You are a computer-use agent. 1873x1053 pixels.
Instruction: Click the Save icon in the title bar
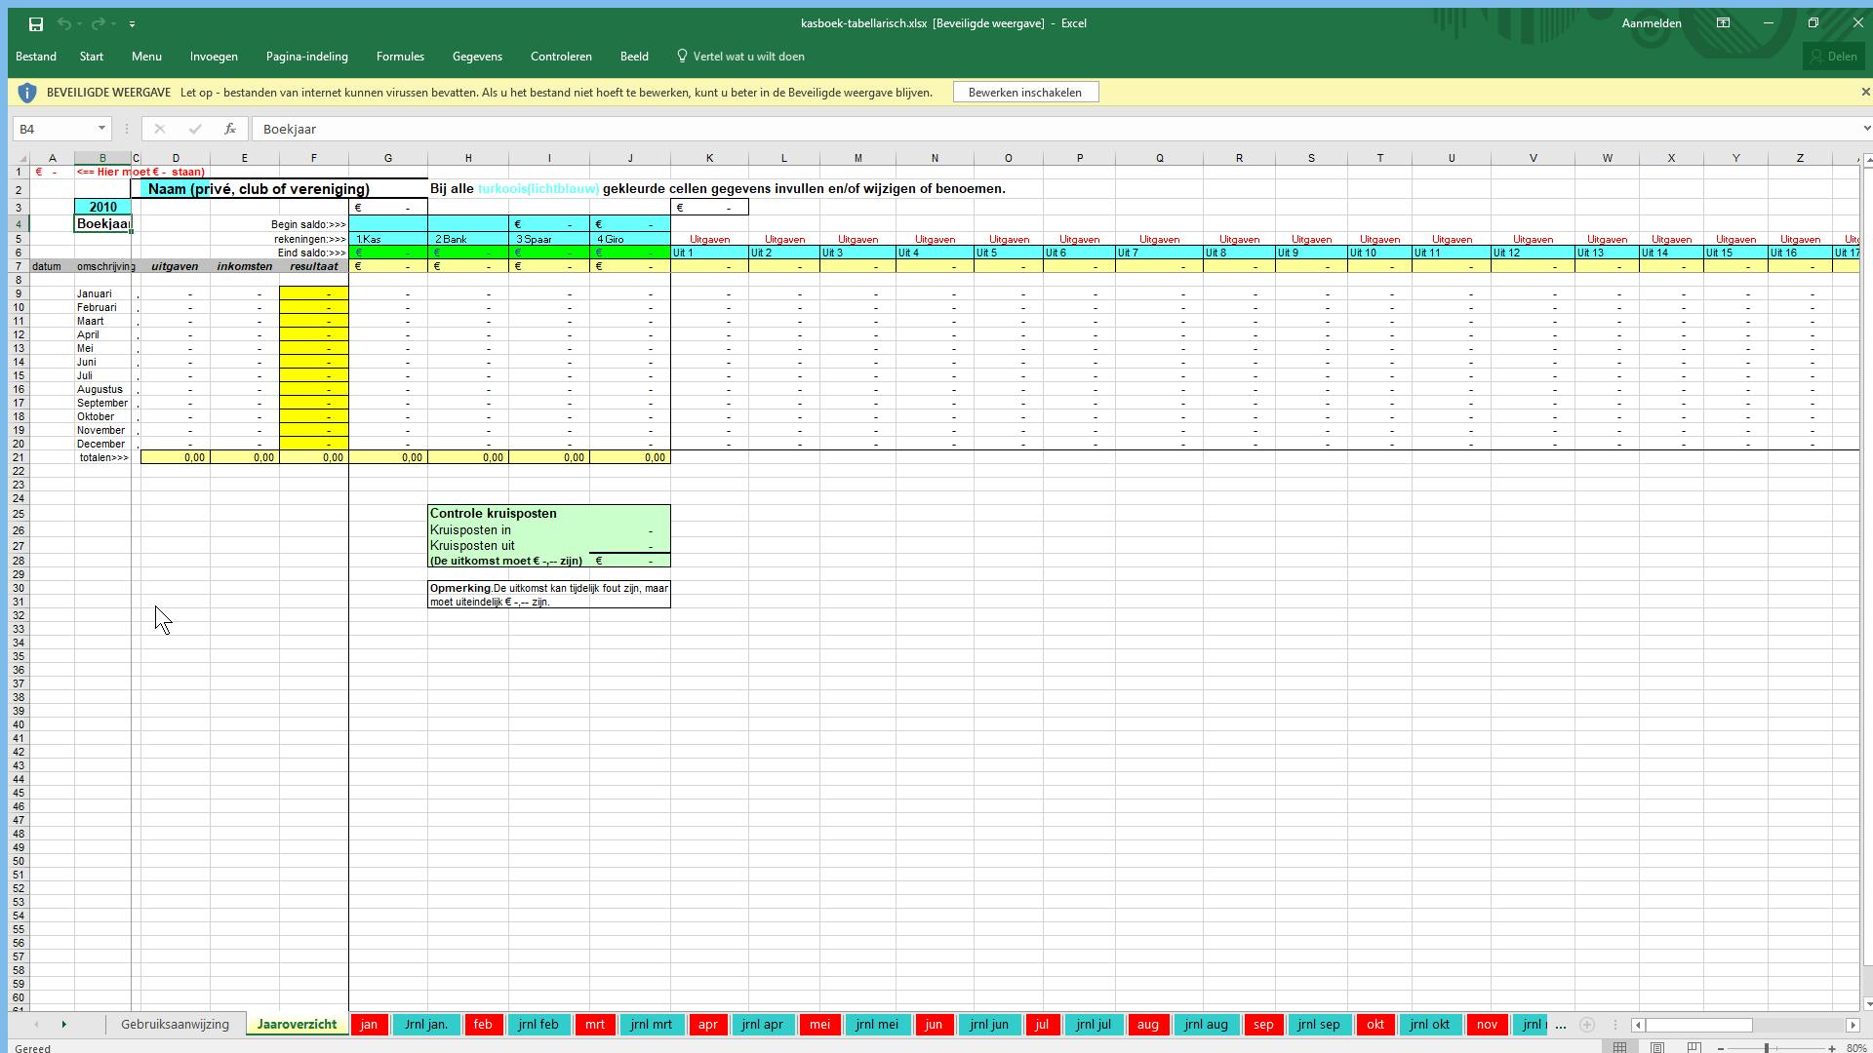(36, 23)
